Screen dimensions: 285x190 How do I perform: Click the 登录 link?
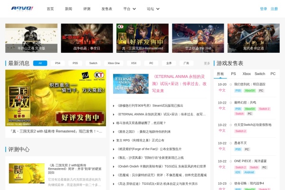click(263, 9)
